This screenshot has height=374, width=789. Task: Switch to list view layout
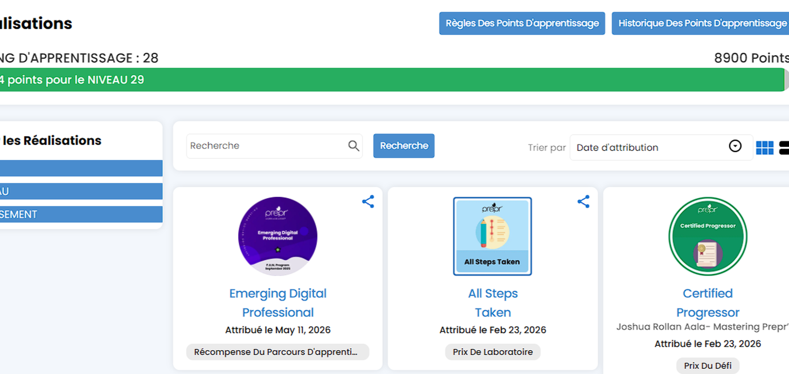(784, 148)
